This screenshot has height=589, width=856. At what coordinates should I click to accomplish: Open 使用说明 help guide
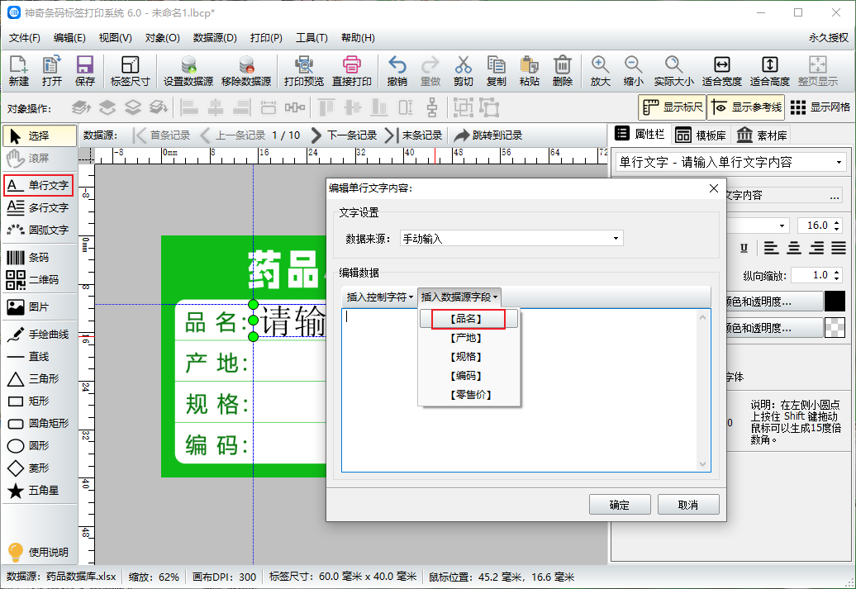pos(38,553)
